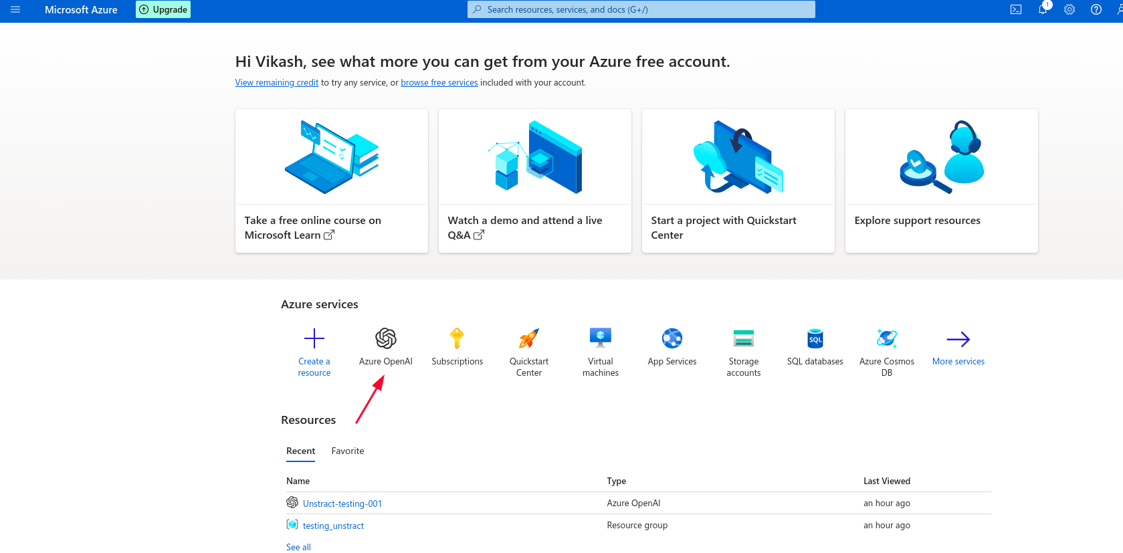Screen dimensions: 1123x553
Task: Click the Microsoft Learn laptop illustration
Action: (x=332, y=157)
